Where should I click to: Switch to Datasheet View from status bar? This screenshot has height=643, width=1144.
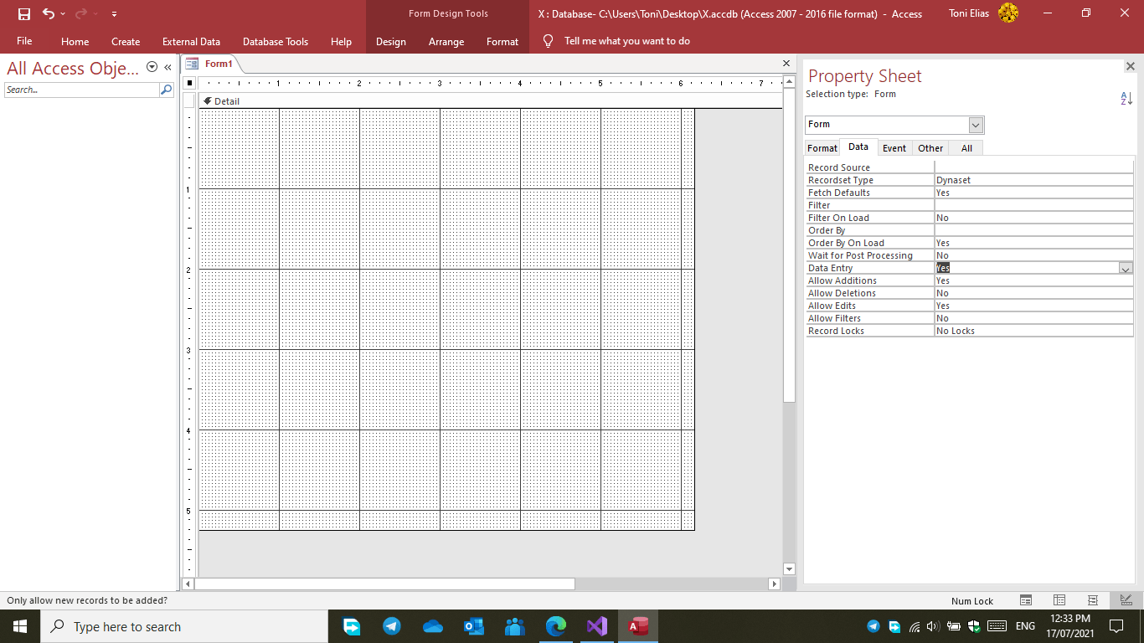click(x=1059, y=600)
